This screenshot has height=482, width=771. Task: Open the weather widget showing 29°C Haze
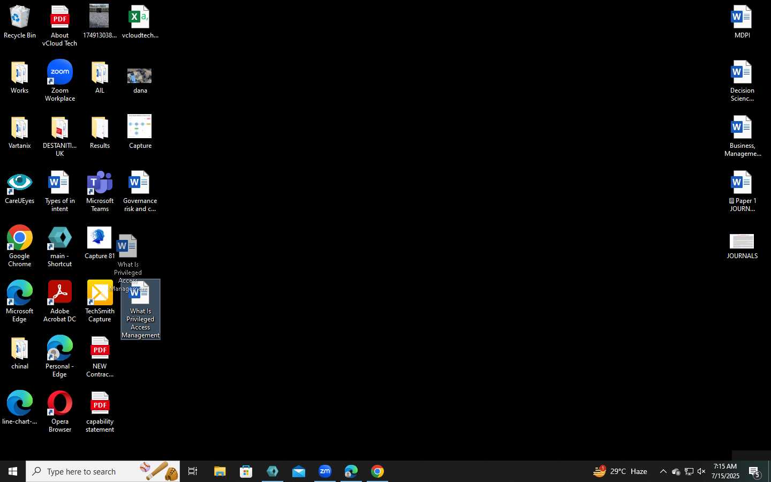tap(620, 472)
